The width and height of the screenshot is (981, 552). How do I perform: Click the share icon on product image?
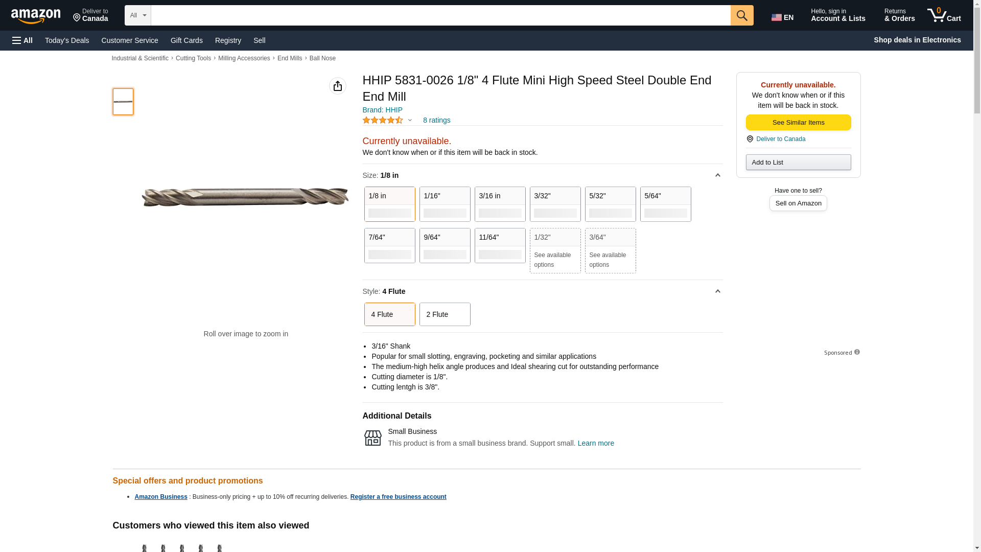337,86
